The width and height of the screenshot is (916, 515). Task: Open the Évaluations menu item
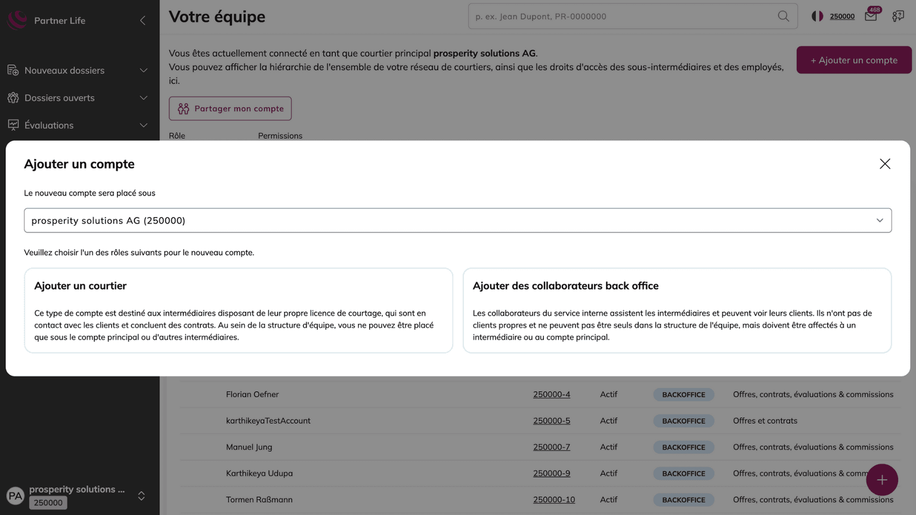(78, 125)
